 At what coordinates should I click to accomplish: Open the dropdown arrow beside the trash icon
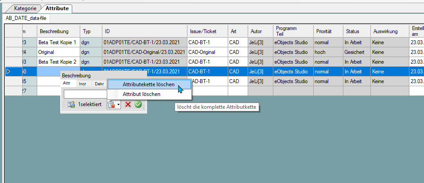tap(118, 105)
